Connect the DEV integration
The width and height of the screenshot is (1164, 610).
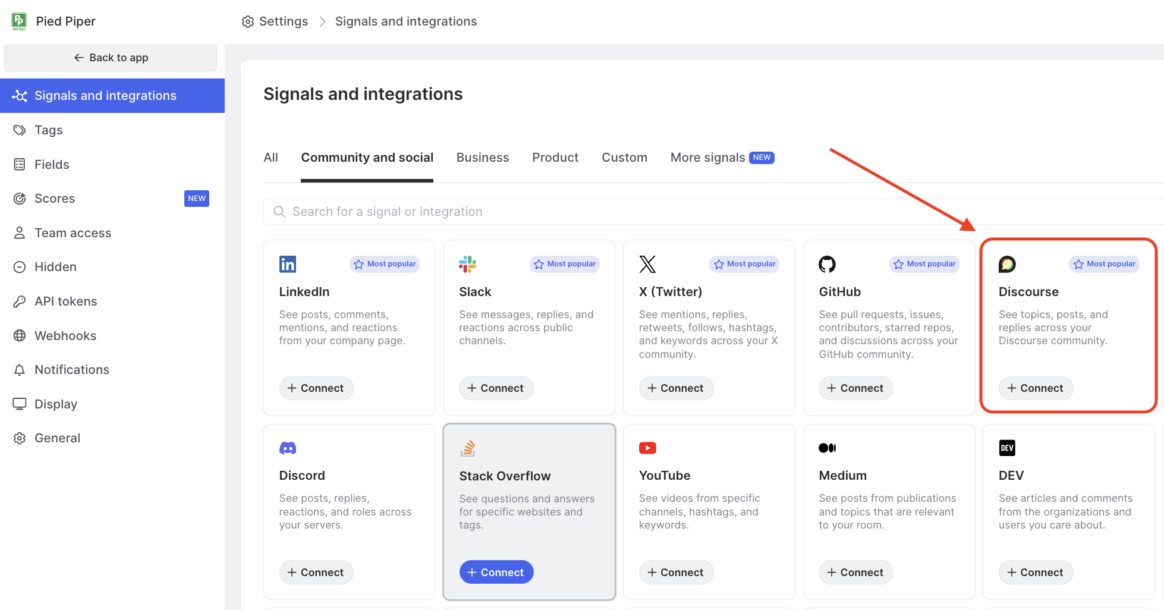(x=1036, y=572)
